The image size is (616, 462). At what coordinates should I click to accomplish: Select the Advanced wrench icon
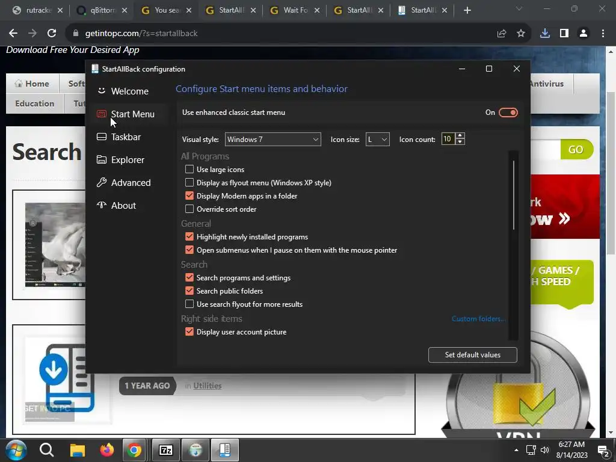tap(101, 182)
